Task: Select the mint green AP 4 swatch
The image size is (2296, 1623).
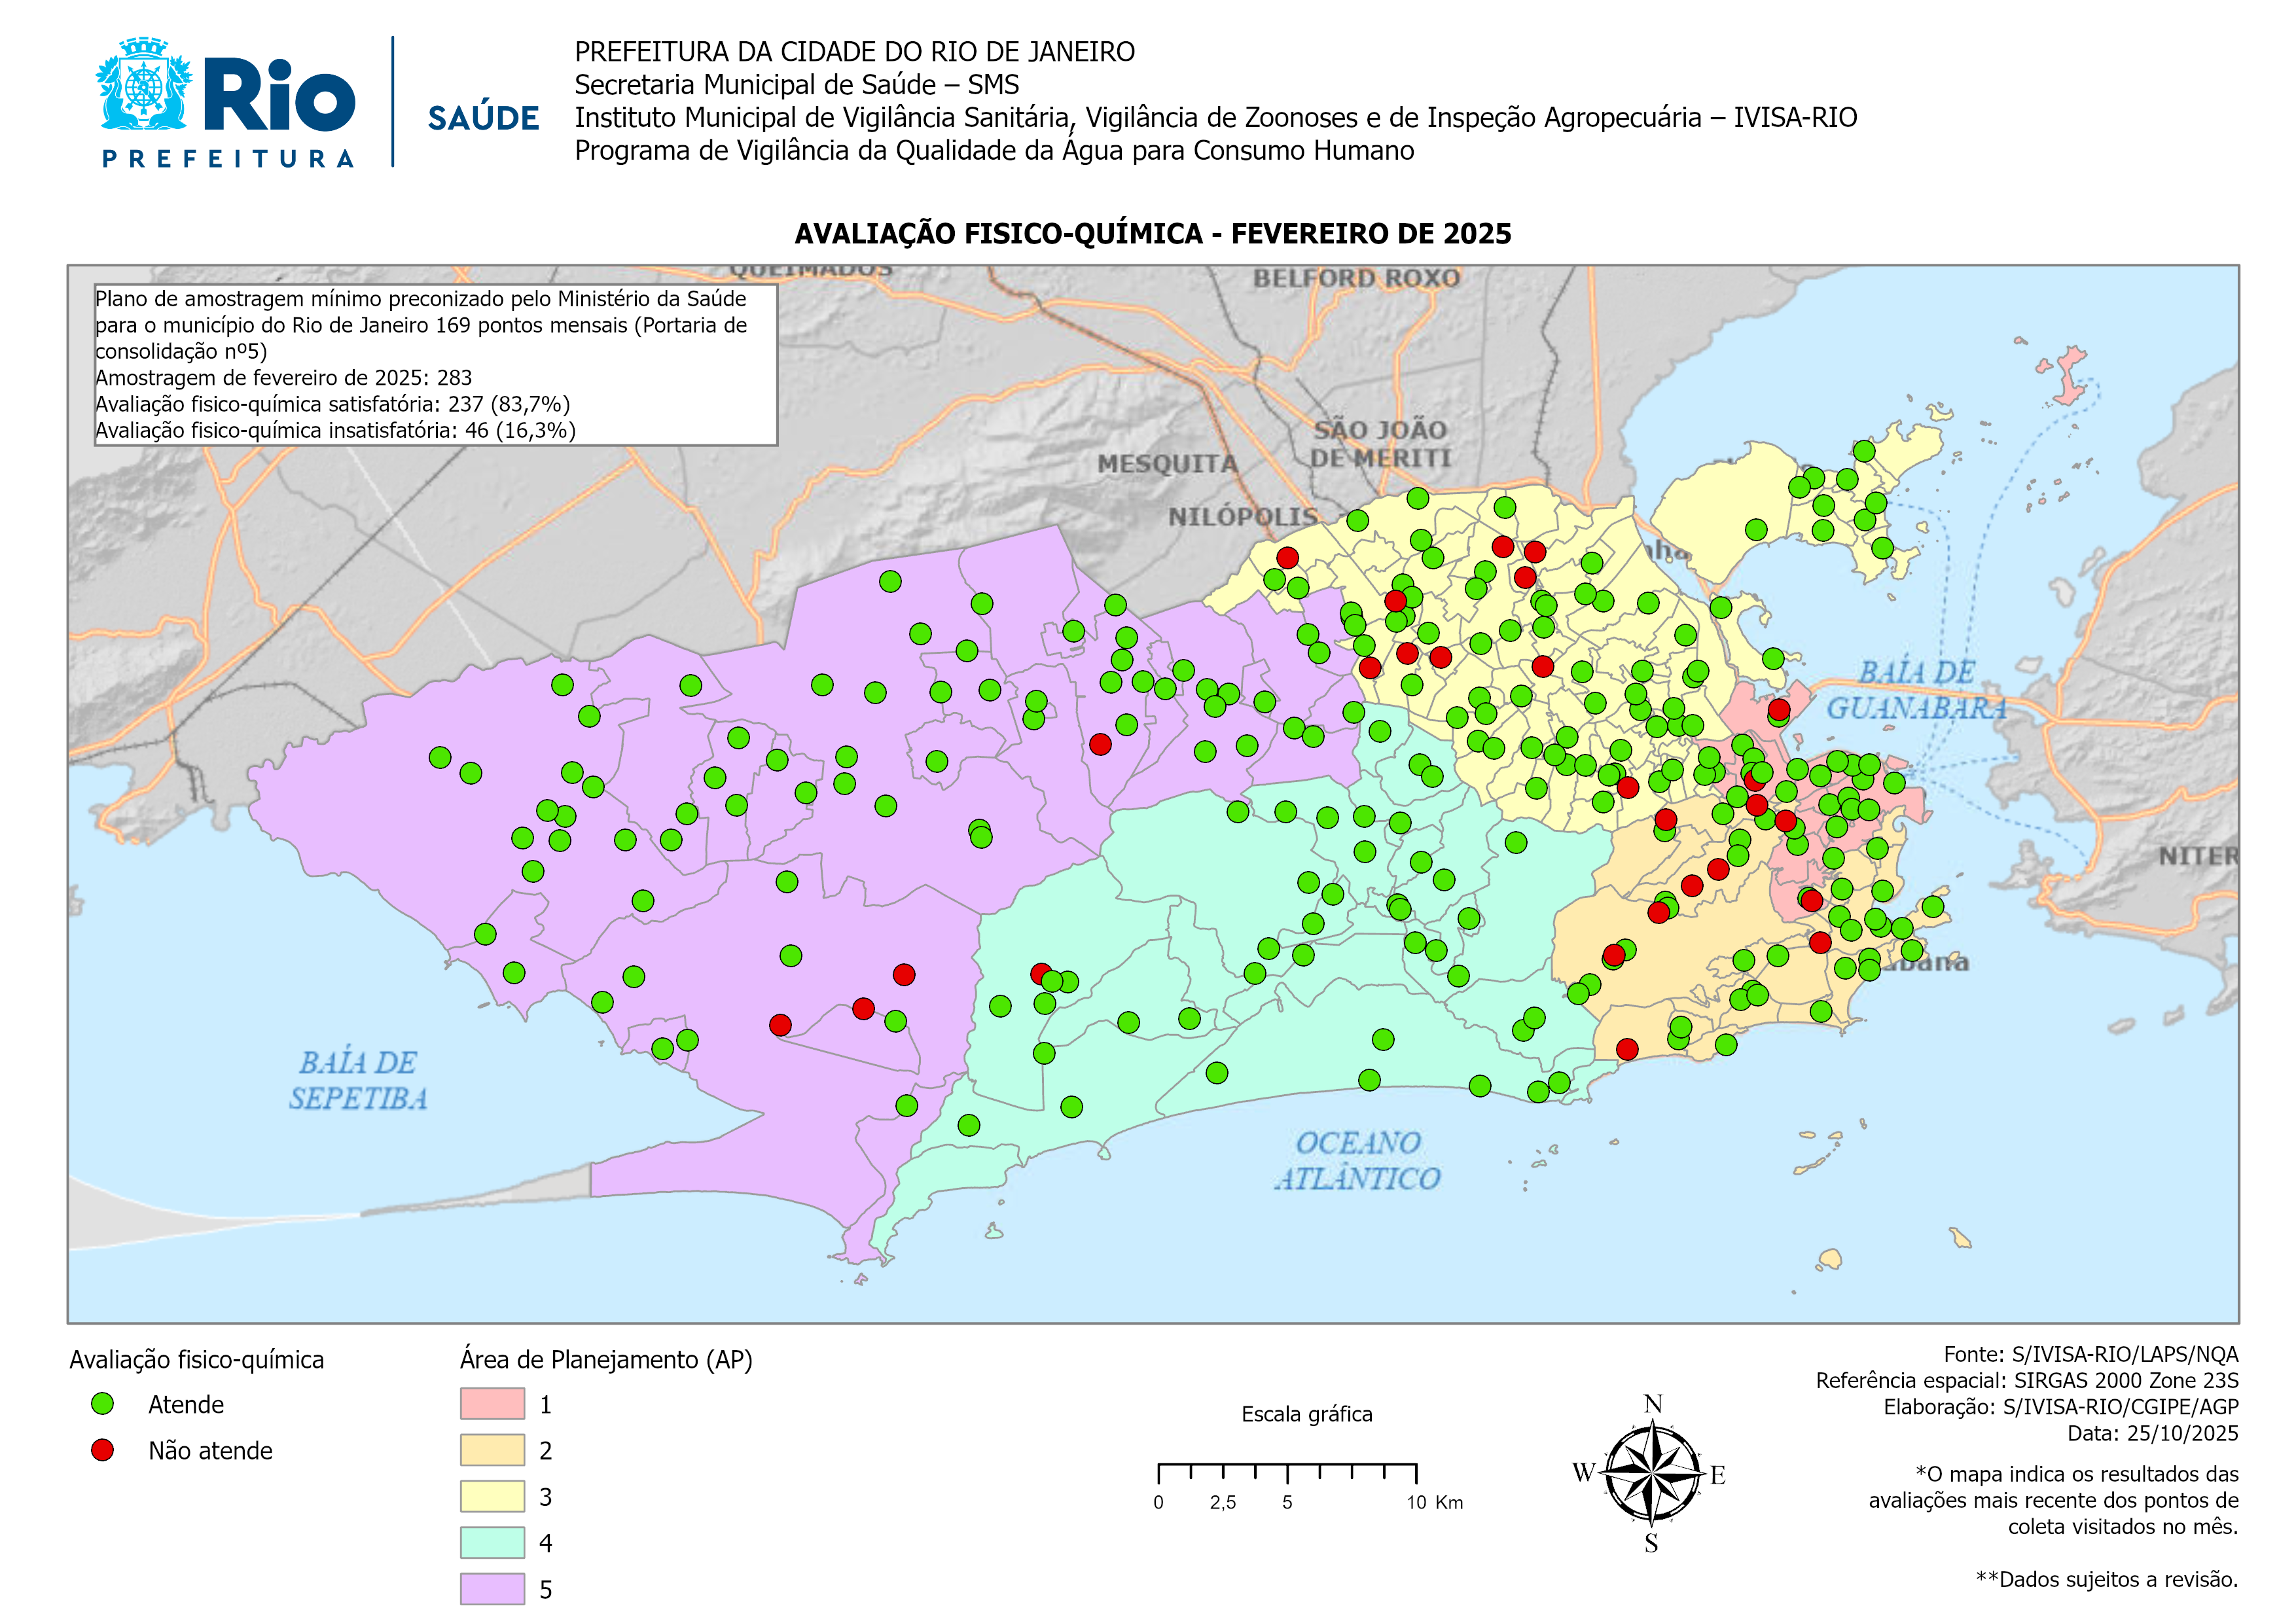Action: tap(492, 1542)
